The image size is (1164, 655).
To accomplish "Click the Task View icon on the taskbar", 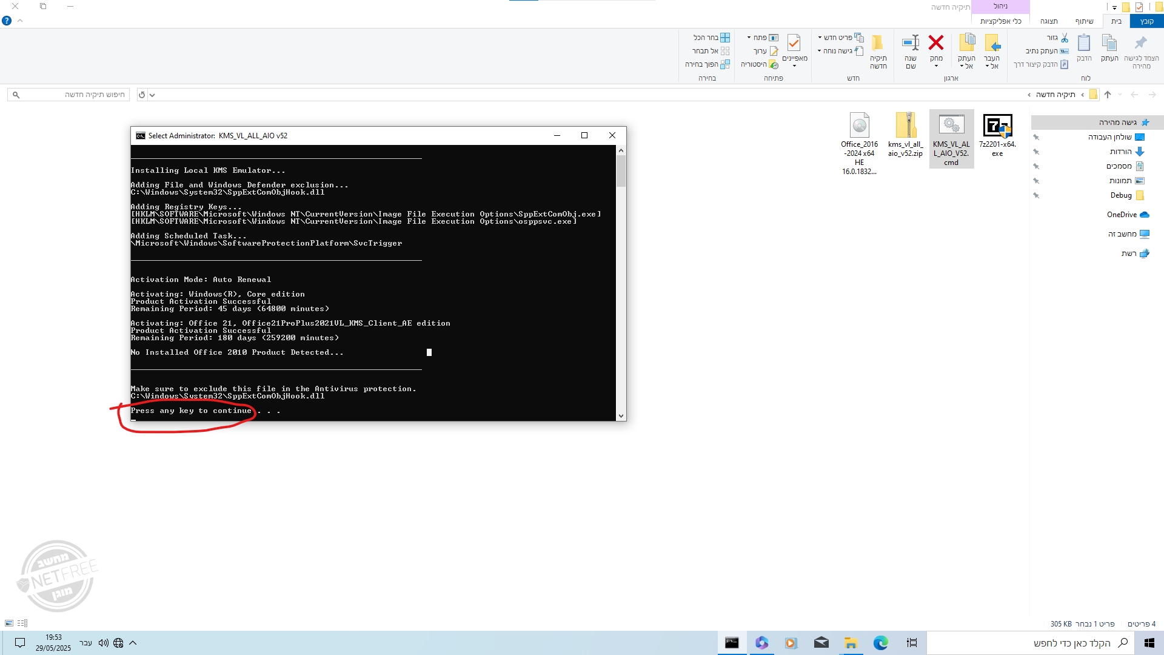I will 911,643.
